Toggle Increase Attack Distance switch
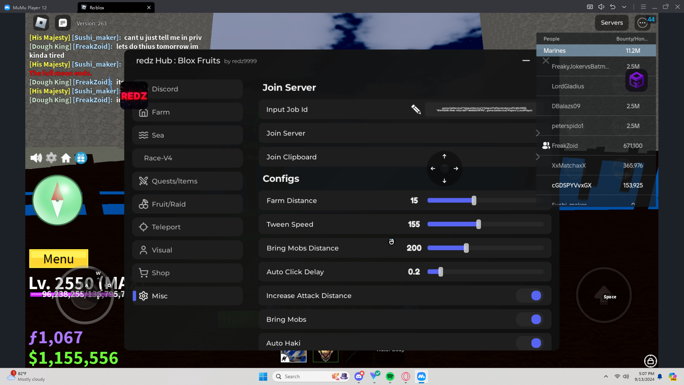The height and width of the screenshot is (385, 684). (x=529, y=296)
